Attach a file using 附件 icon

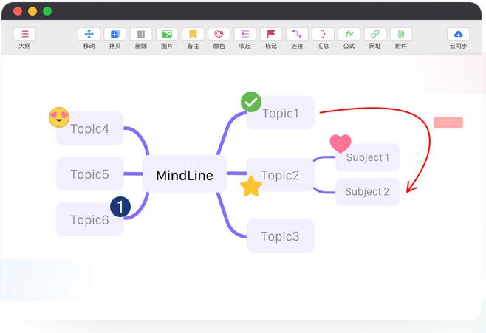401,34
